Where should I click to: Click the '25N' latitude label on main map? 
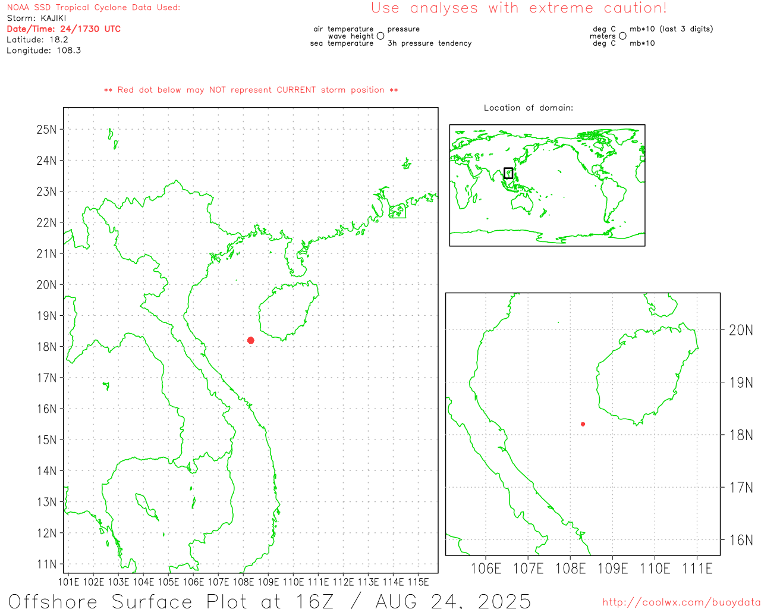coord(47,130)
